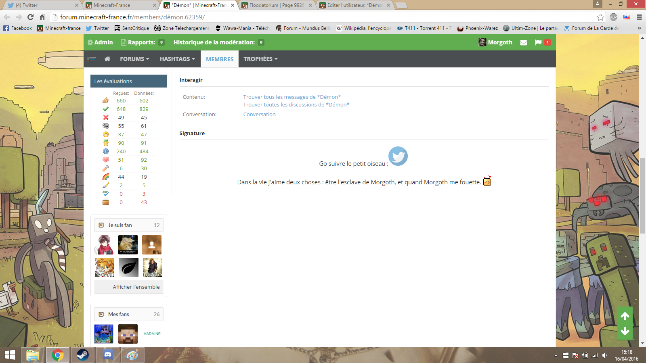The width and height of the screenshot is (646, 363).
Task: Click Trouver tous les messages de *Démon*
Action: (x=292, y=97)
